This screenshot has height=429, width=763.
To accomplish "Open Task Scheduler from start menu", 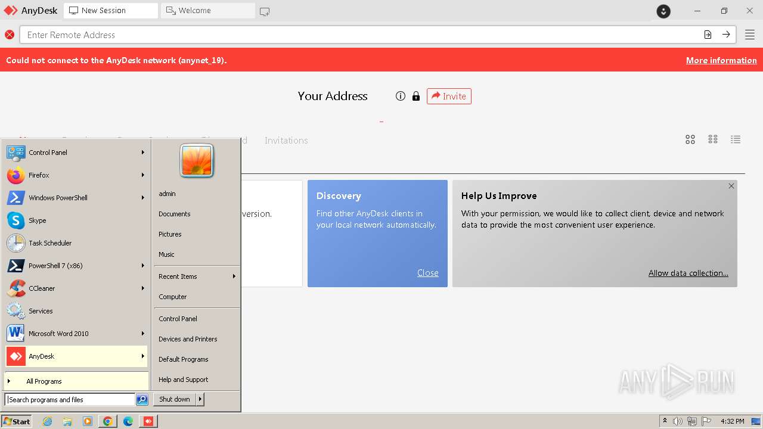I will pos(76,243).
